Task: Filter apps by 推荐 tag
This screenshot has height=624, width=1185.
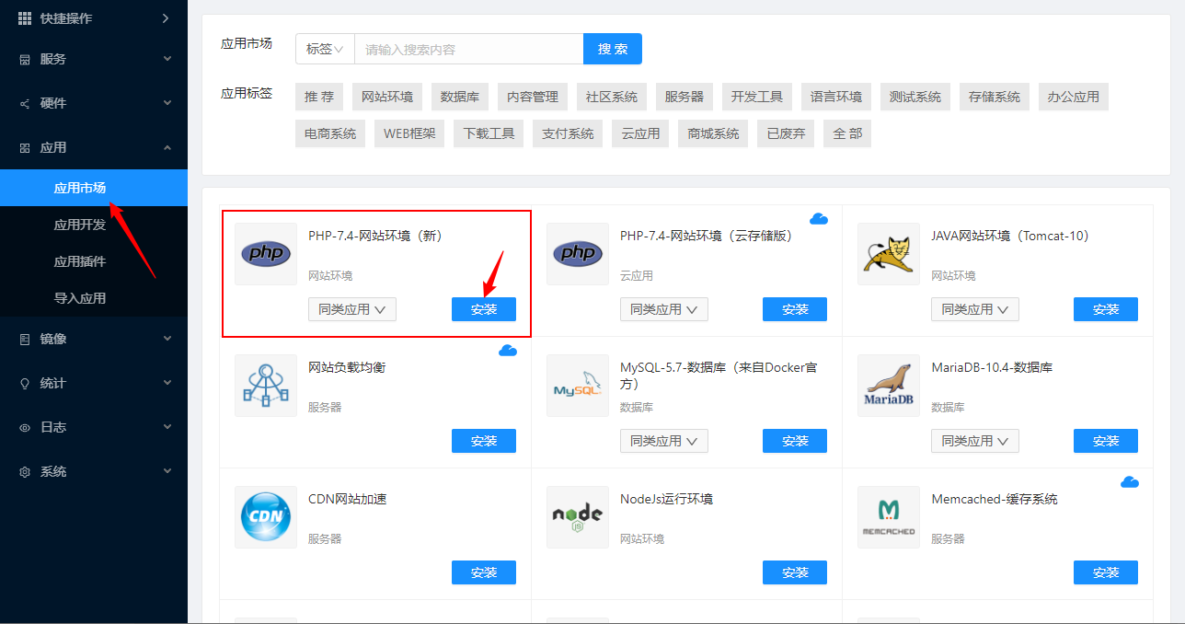Action: pos(319,97)
